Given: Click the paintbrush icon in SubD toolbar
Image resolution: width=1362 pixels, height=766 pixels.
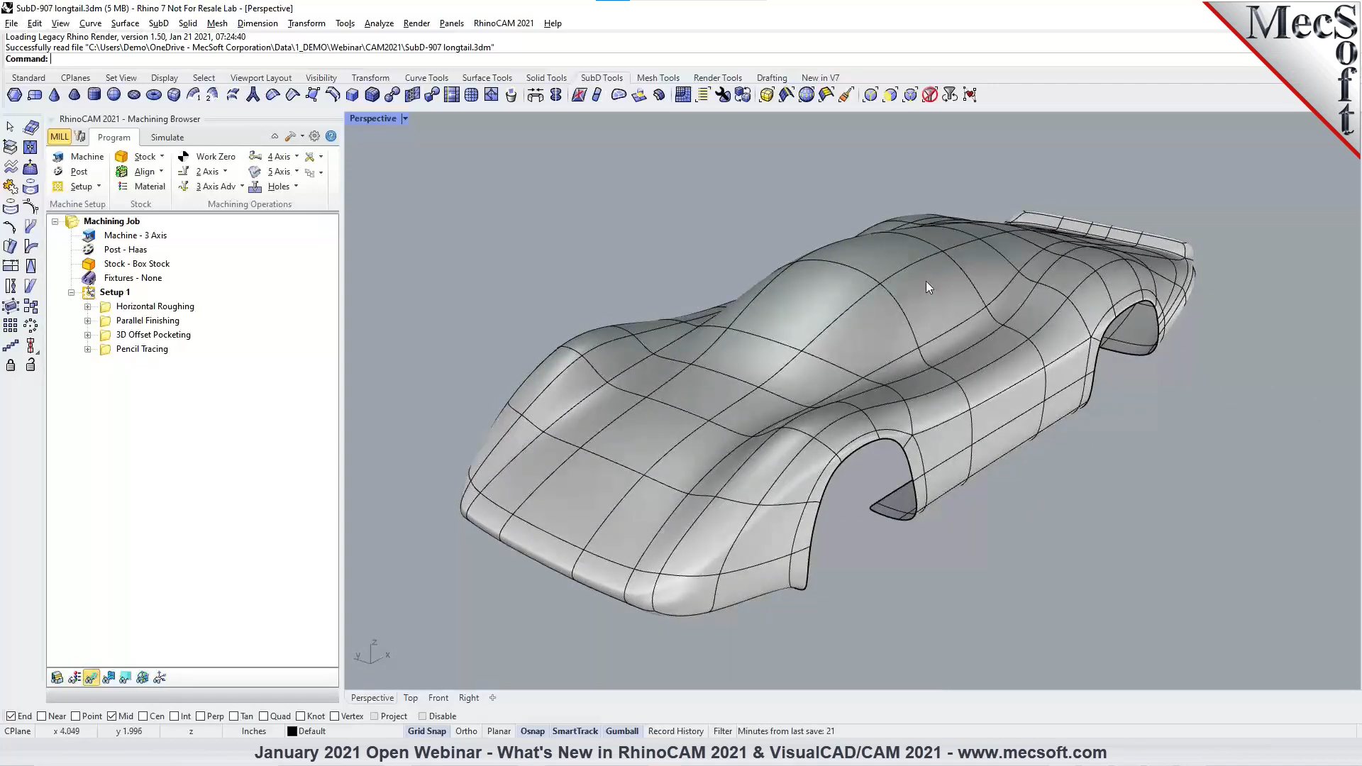Looking at the screenshot, I should 846,95.
